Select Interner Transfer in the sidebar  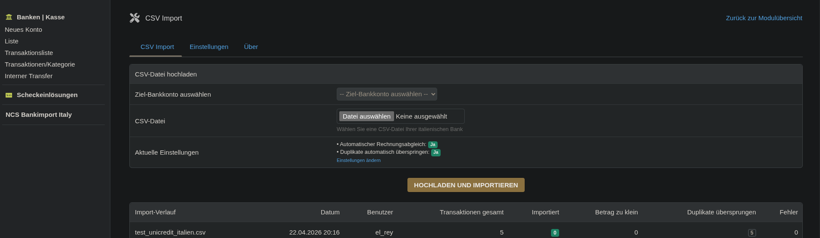[x=28, y=76]
